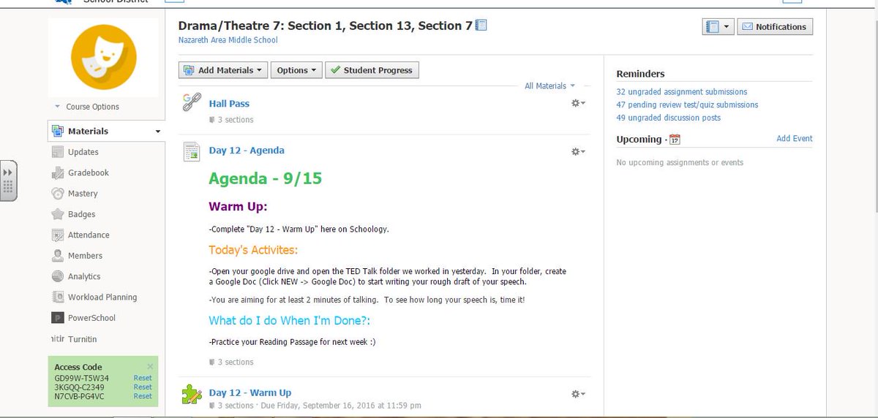Click the Gradebook sidebar icon
878x418 pixels.
point(58,173)
